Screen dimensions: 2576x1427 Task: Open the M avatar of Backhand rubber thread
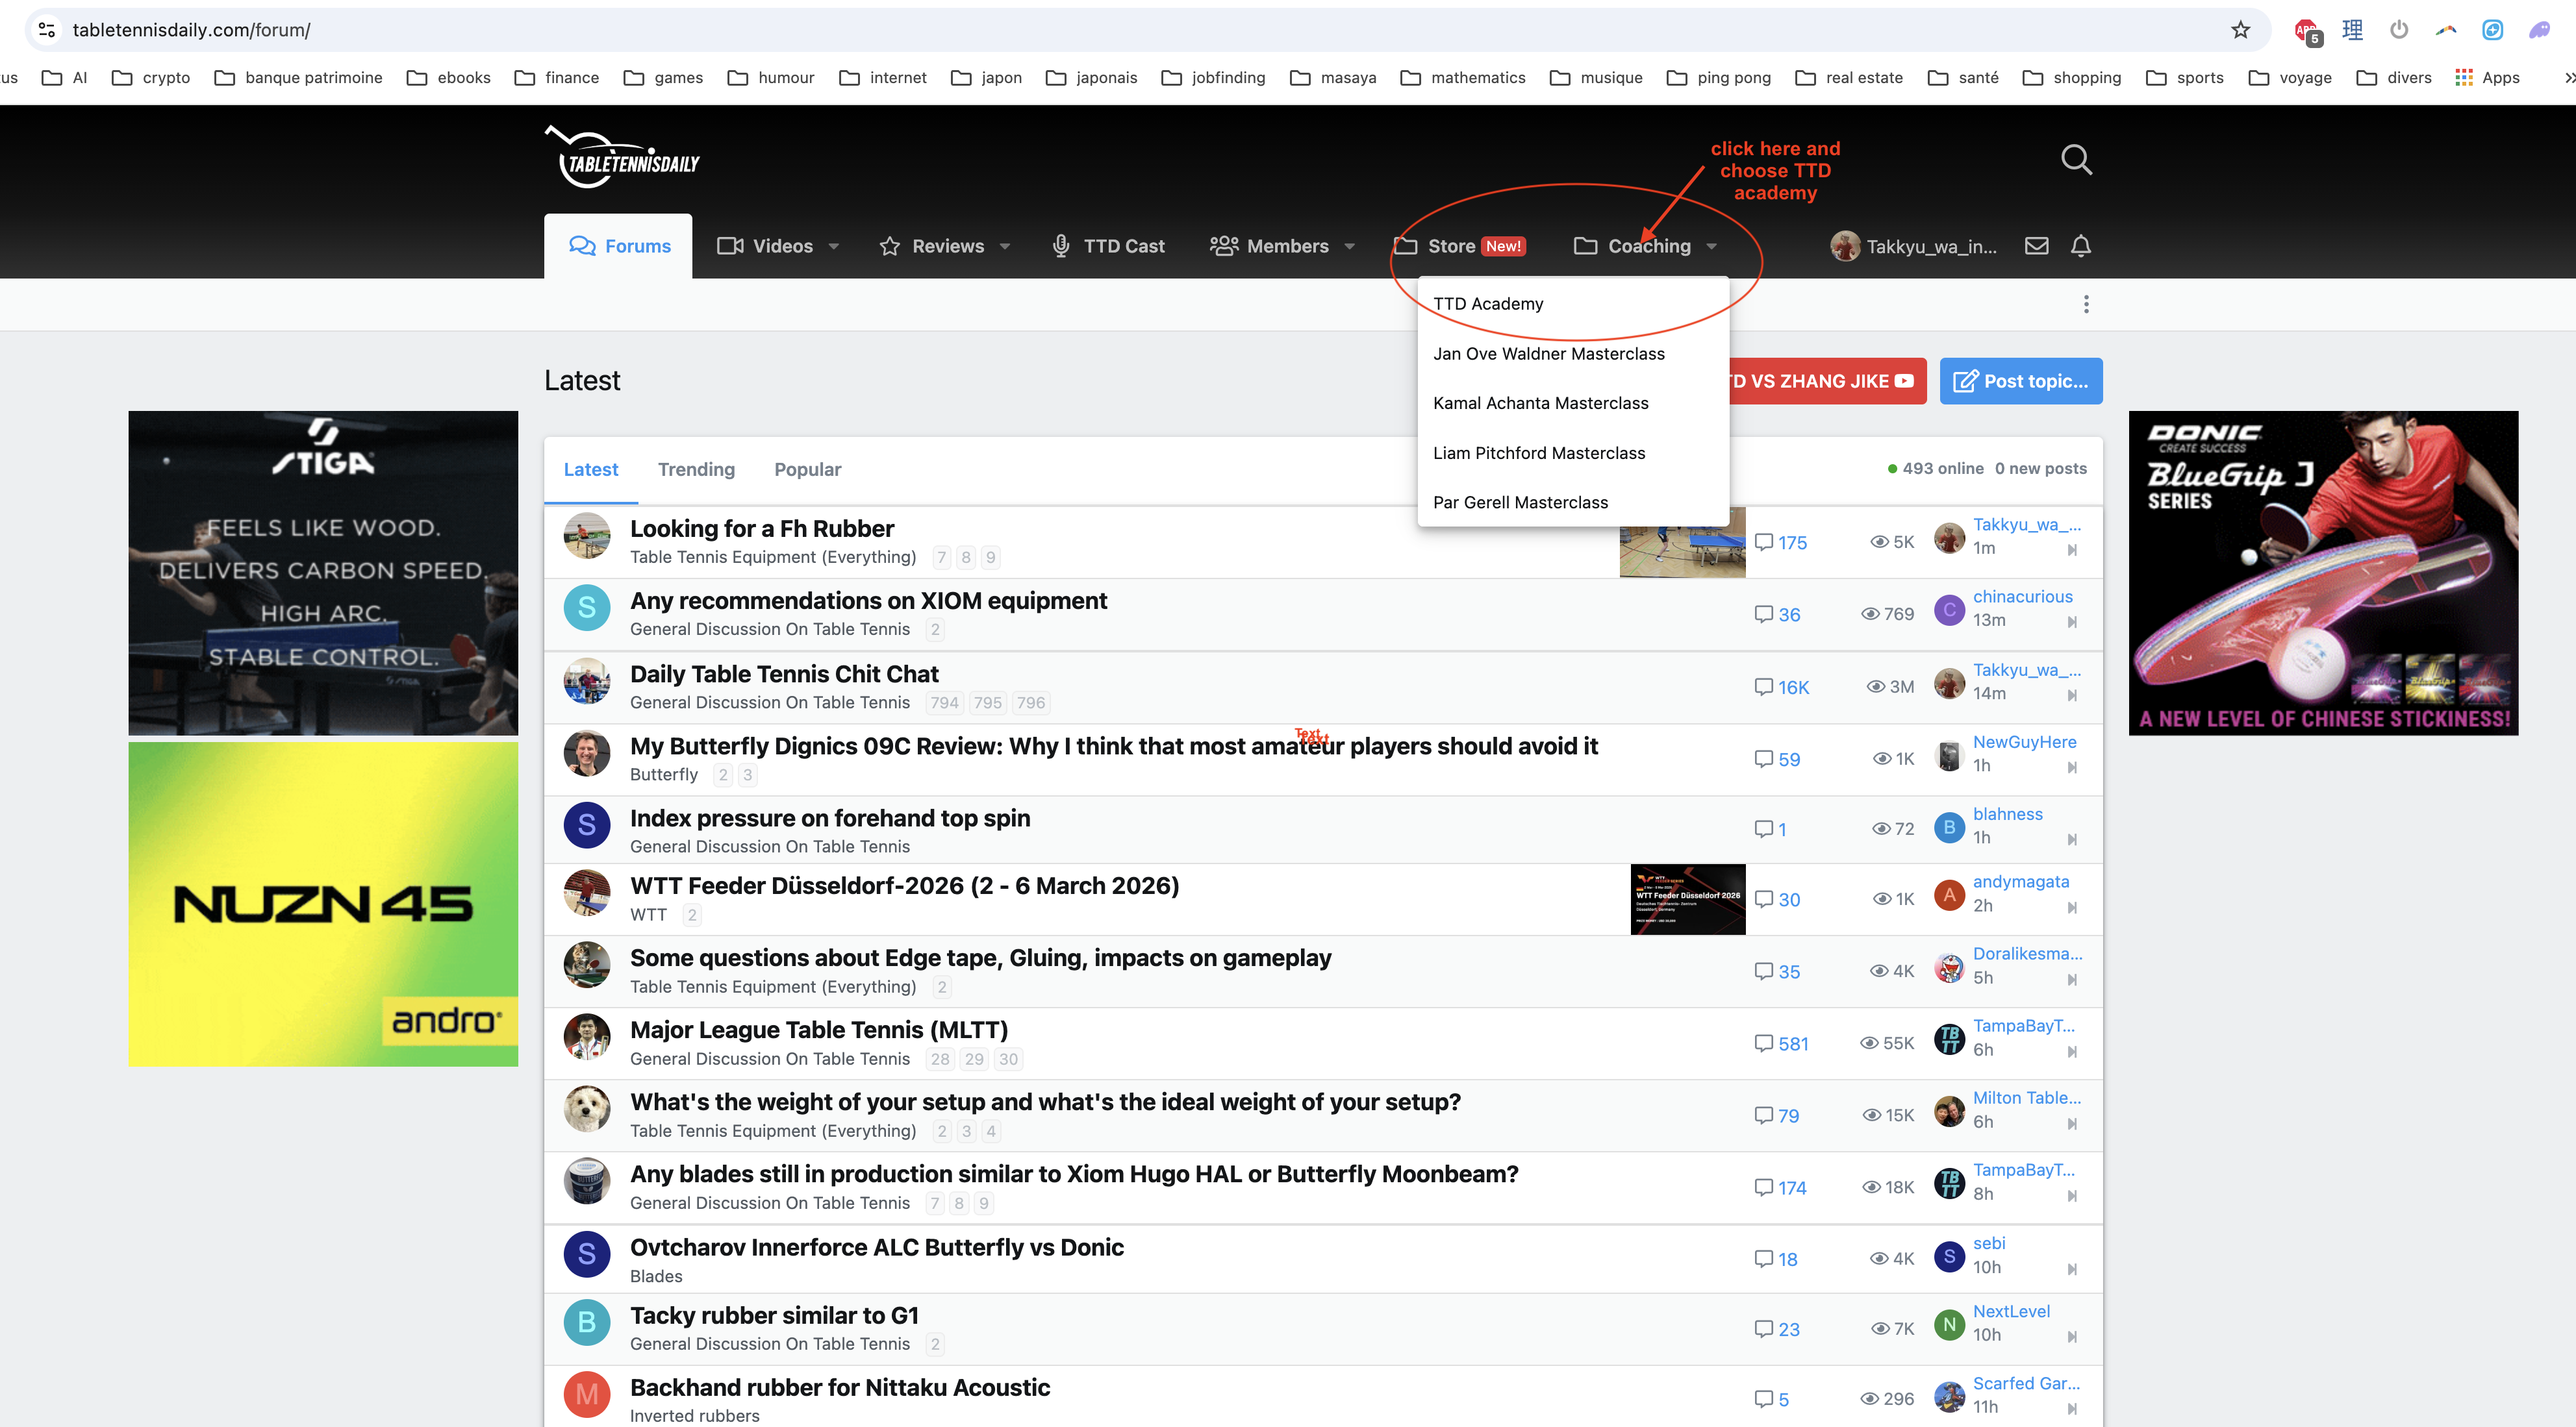(x=587, y=1394)
